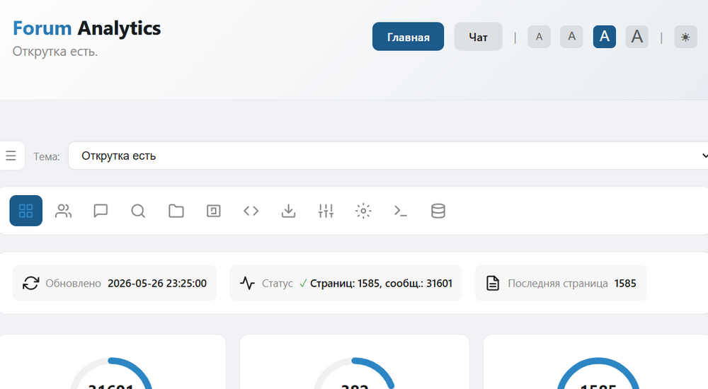Open the users tab icon
This screenshot has width=708, height=389.
click(63, 211)
